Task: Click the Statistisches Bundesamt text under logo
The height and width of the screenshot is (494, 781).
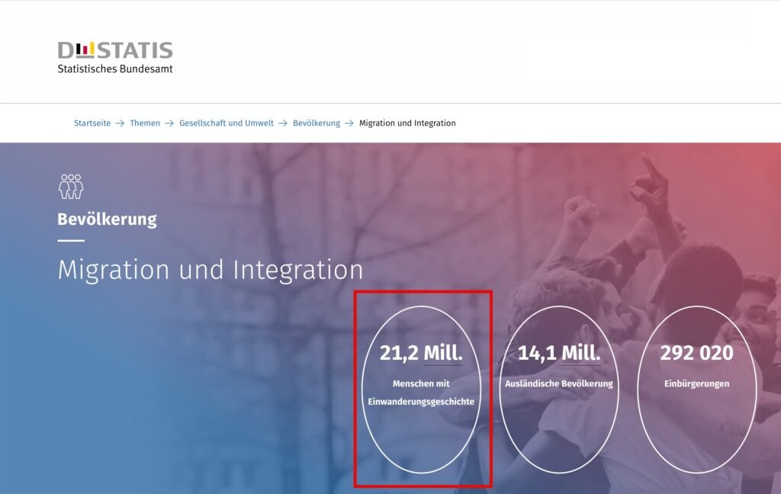Action: [x=115, y=69]
